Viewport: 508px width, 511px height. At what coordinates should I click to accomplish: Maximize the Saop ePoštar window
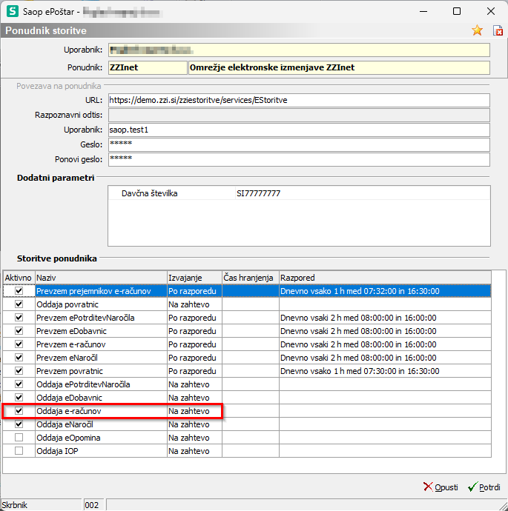point(457,11)
